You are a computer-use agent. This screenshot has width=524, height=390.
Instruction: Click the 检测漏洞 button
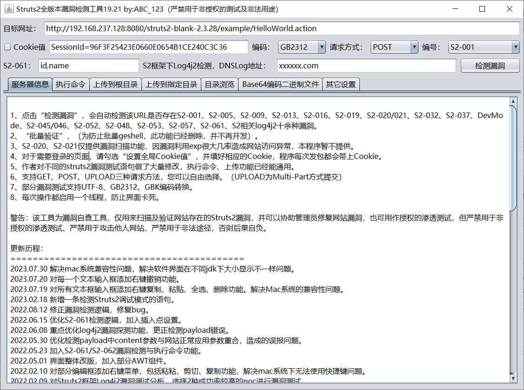pos(490,66)
